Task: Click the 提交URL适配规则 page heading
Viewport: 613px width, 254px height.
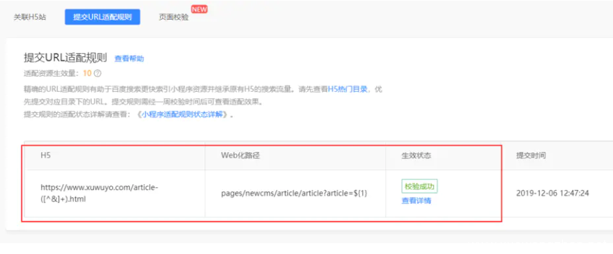Action: click(x=65, y=58)
